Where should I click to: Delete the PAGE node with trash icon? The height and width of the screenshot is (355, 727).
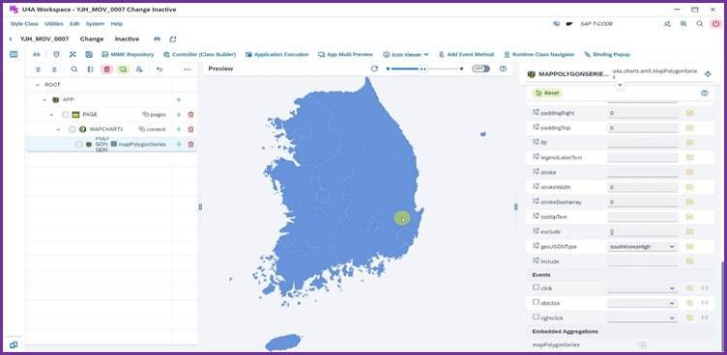click(190, 115)
